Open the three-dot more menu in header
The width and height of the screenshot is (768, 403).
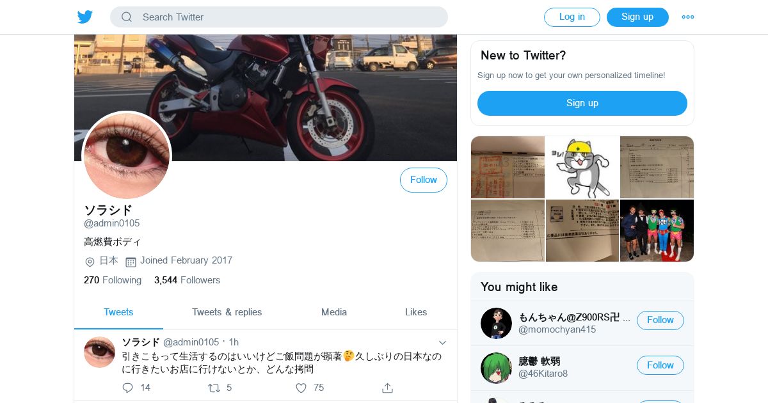coord(688,17)
